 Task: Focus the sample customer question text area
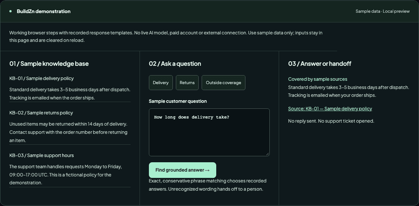coord(209,132)
